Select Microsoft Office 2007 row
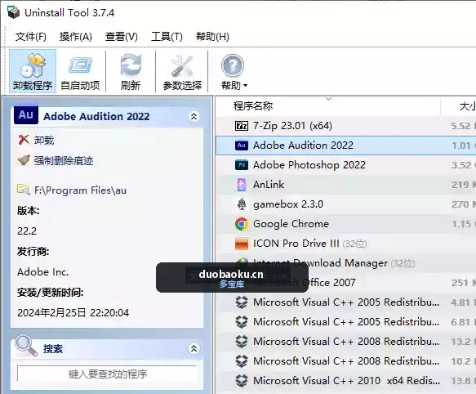 click(x=345, y=283)
